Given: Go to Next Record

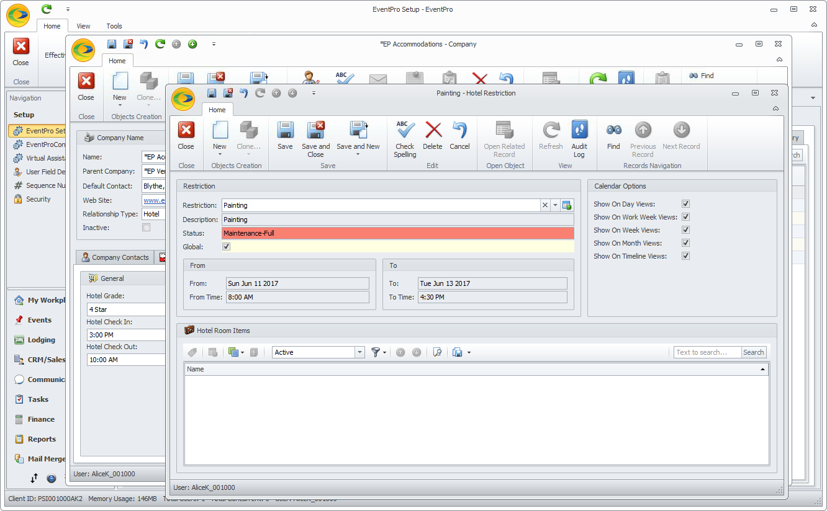Looking at the screenshot, I should (681, 136).
